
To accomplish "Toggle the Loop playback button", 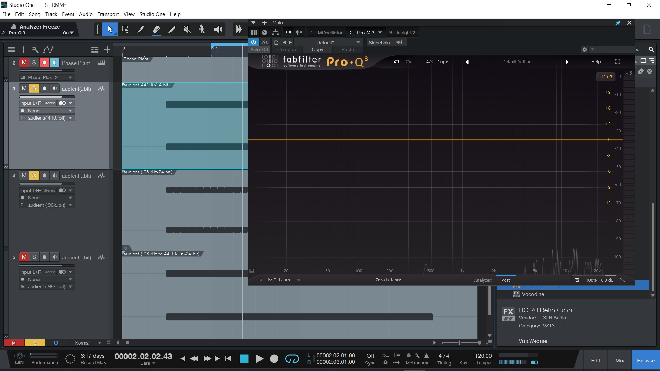I will coord(292,359).
